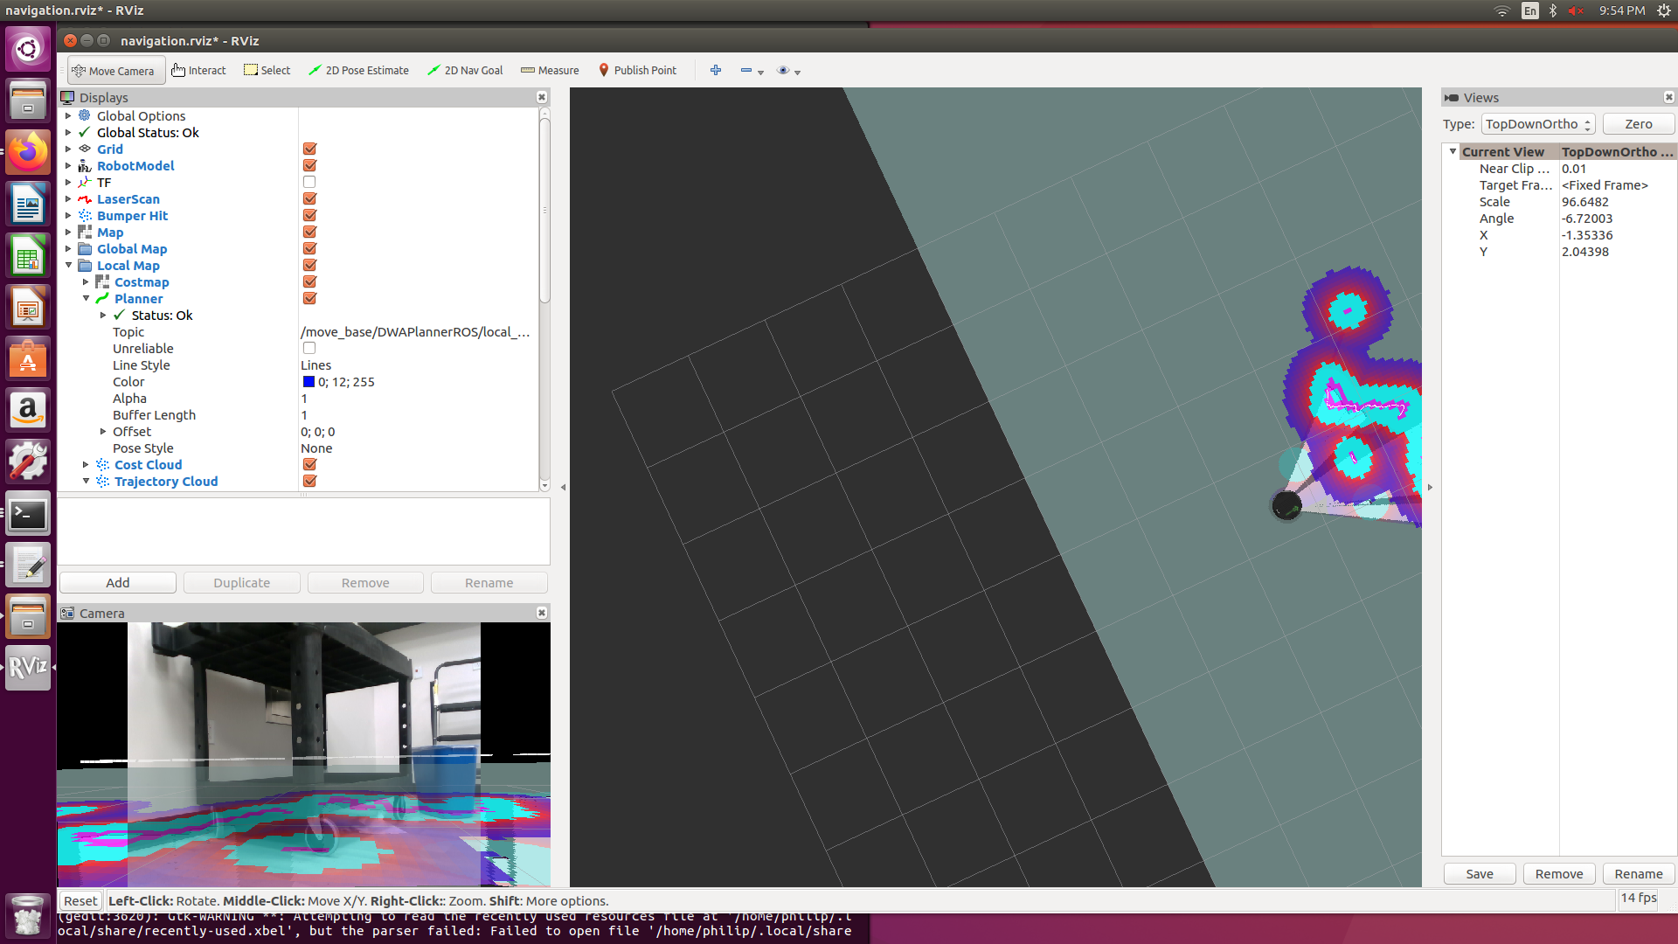Click the Pose Style value None
Viewport: 1678px width, 944px height.
pos(417,448)
